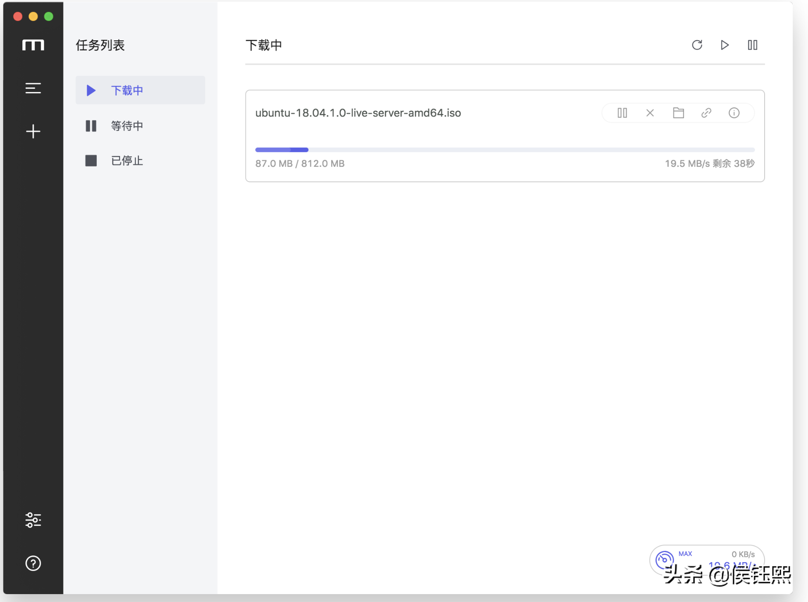Click the green fullscreen window button

pyautogui.click(x=49, y=16)
